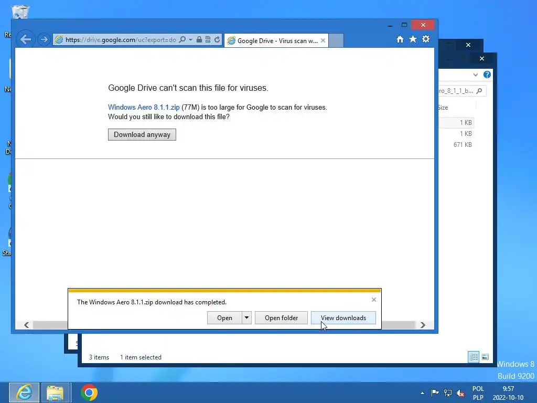This screenshot has height=403, width=537.
Task: Open Internet Explorer from the taskbar
Action: point(24,393)
